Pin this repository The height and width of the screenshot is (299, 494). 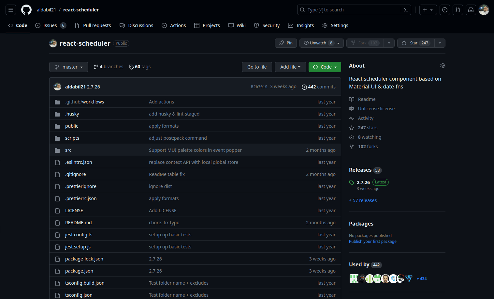click(286, 43)
